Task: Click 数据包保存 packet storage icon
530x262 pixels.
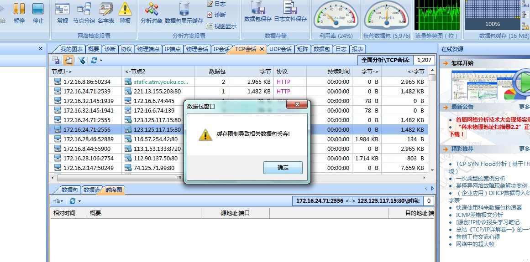Action: tap(258, 12)
